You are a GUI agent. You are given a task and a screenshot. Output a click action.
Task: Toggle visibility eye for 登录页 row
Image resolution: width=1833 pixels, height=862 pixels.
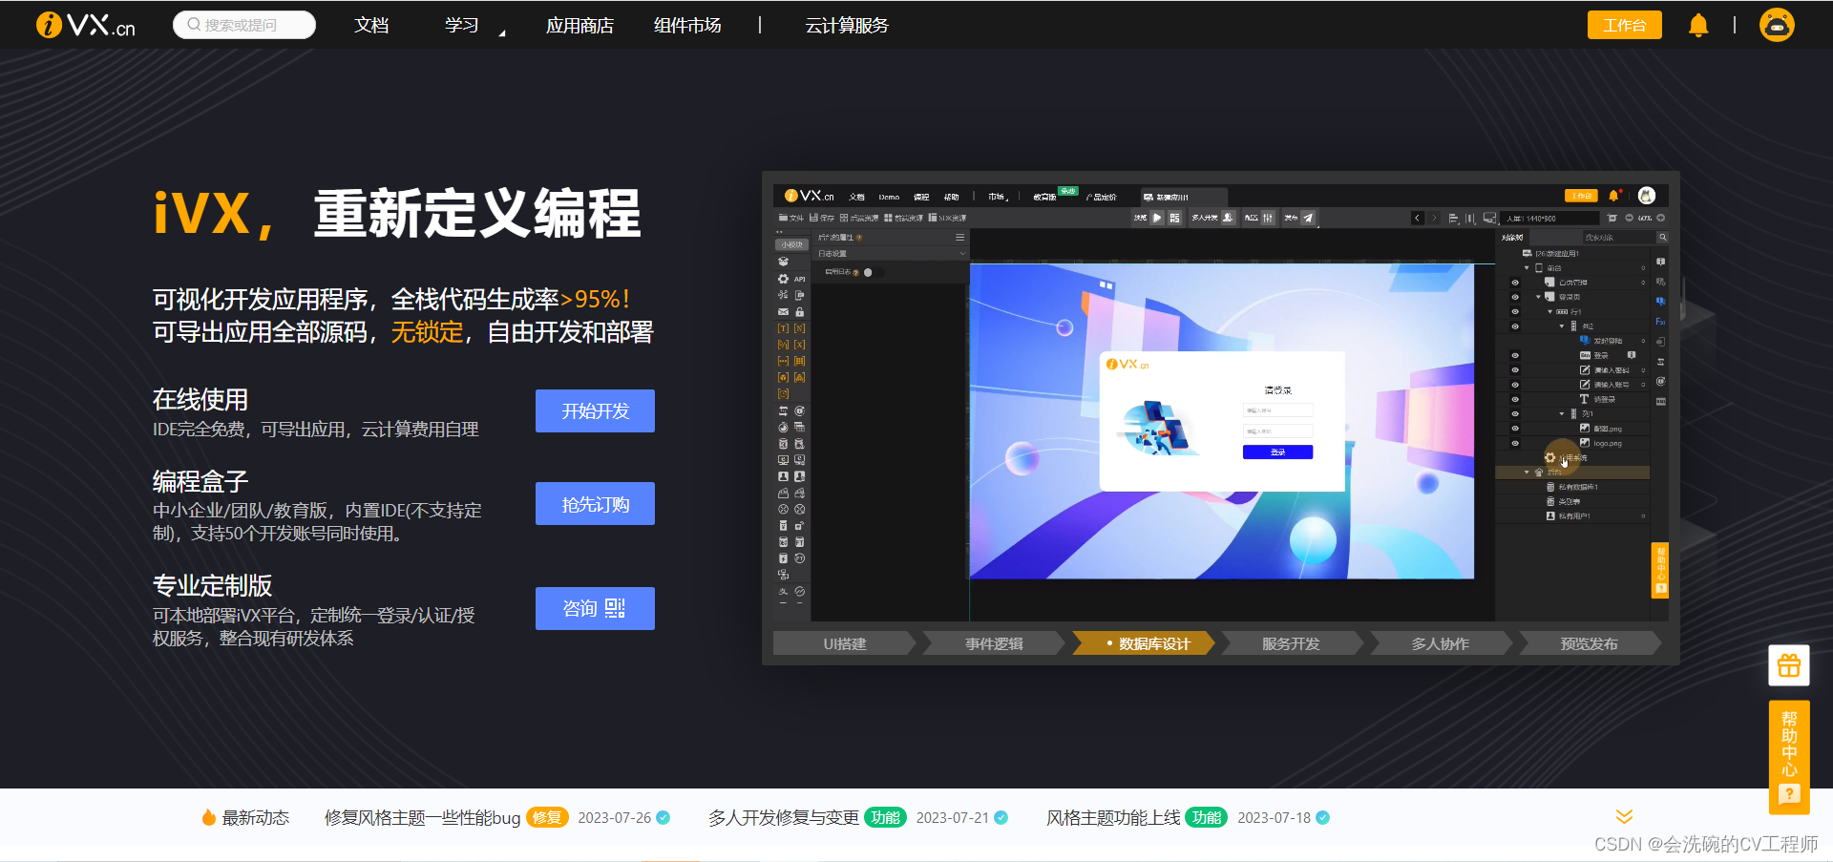click(x=1515, y=297)
